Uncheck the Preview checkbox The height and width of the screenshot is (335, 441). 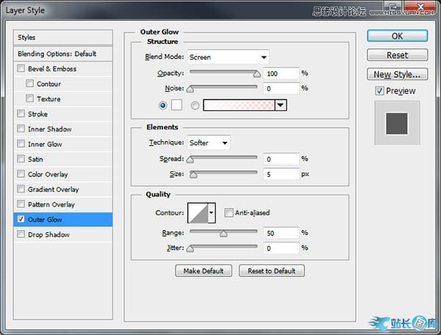[x=379, y=91]
